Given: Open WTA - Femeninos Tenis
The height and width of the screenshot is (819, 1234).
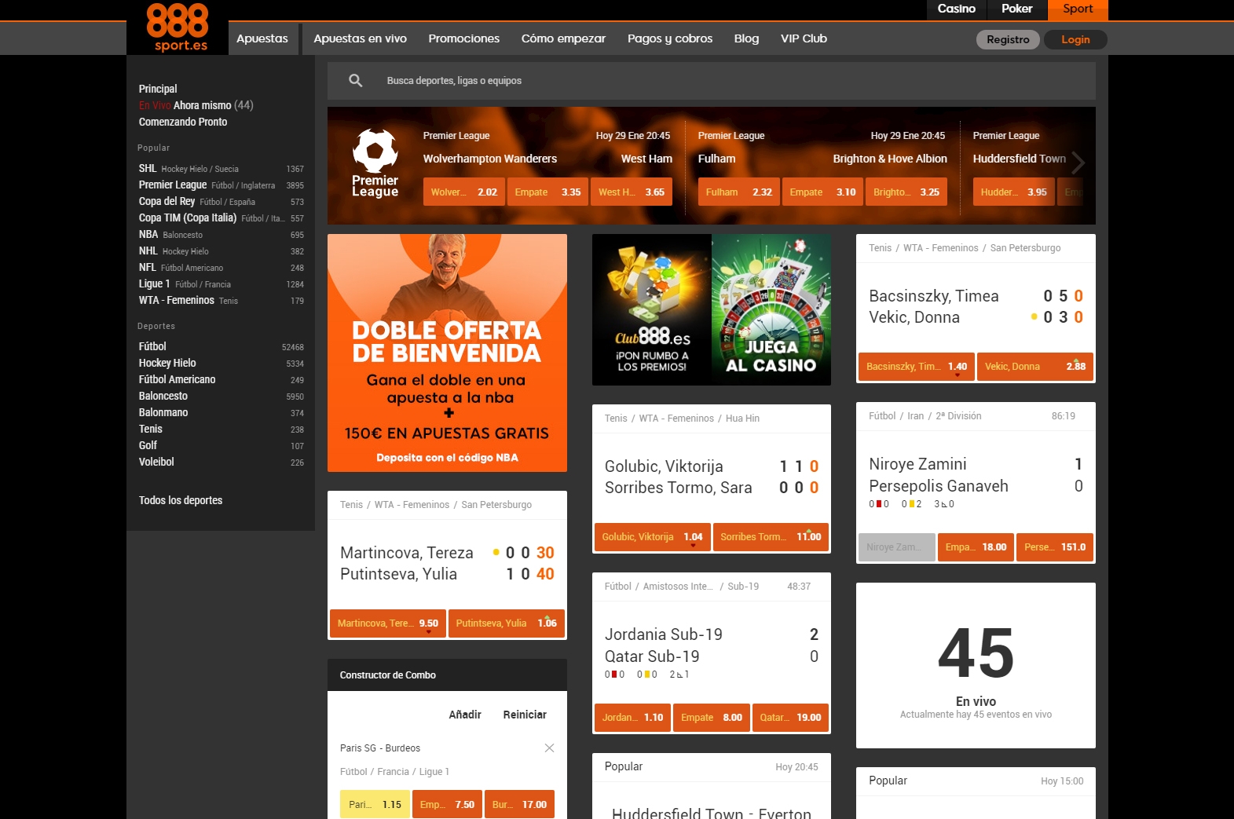Looking at the screenshot, I should (x=222, y=300).
